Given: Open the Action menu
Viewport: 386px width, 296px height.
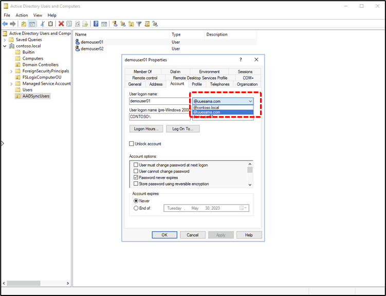Looking at the screenshot, I should 22,15.
